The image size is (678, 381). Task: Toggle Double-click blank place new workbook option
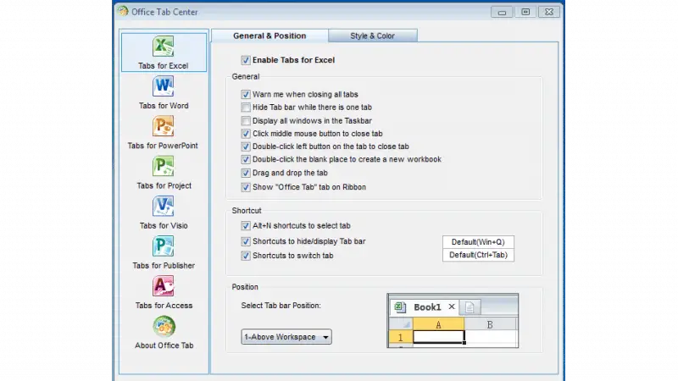[x=246, y=159]
